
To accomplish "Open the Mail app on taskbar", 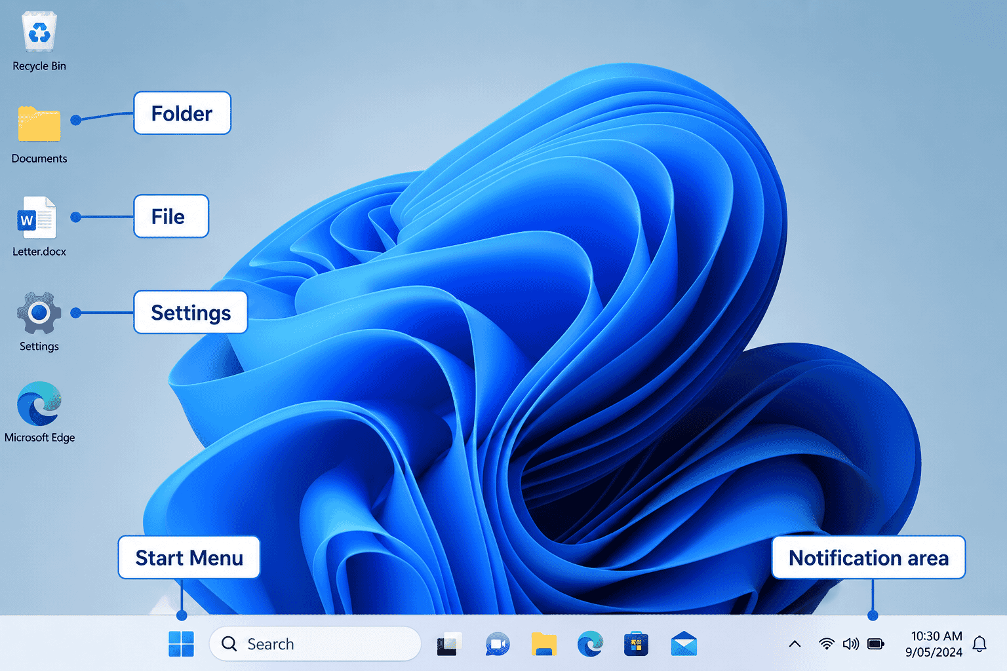I will (x=684, y=644).
